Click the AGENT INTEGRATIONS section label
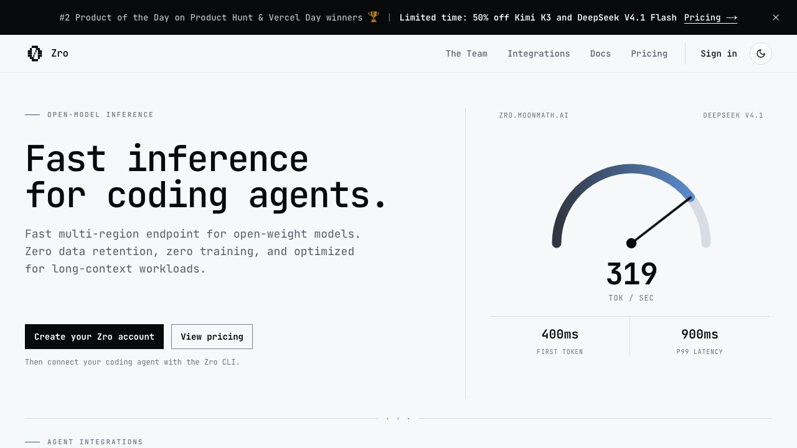Viewport: 797px width, 448px height. click(x=95, y=442)
